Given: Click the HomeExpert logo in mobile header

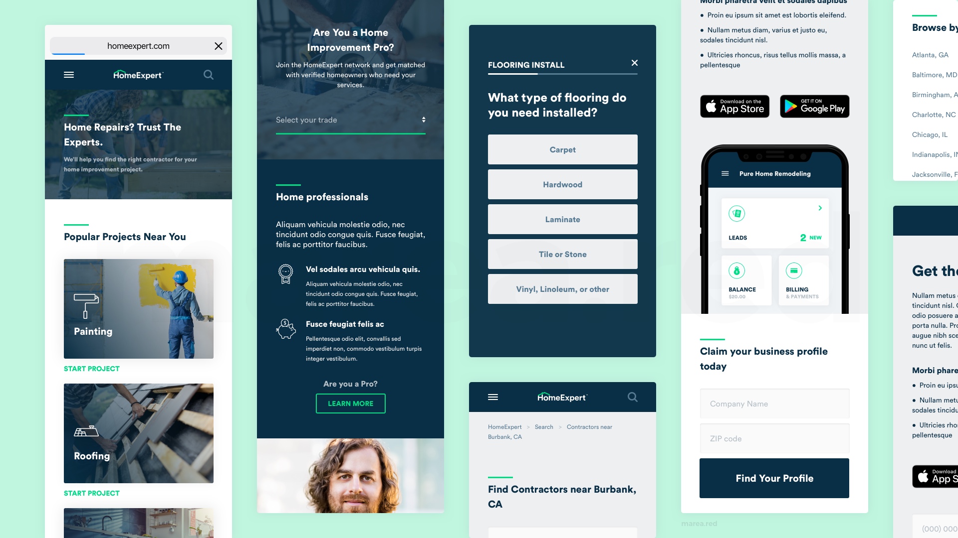Looking at the screenshot, I should click(x=138, y=74).
